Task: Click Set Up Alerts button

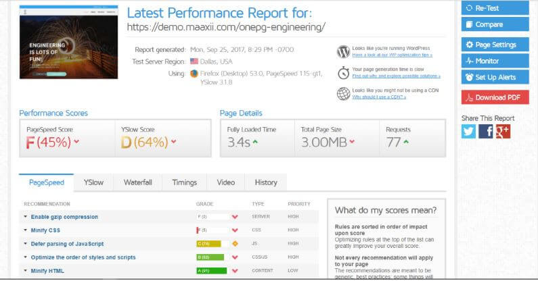Action: coord(495,77)
